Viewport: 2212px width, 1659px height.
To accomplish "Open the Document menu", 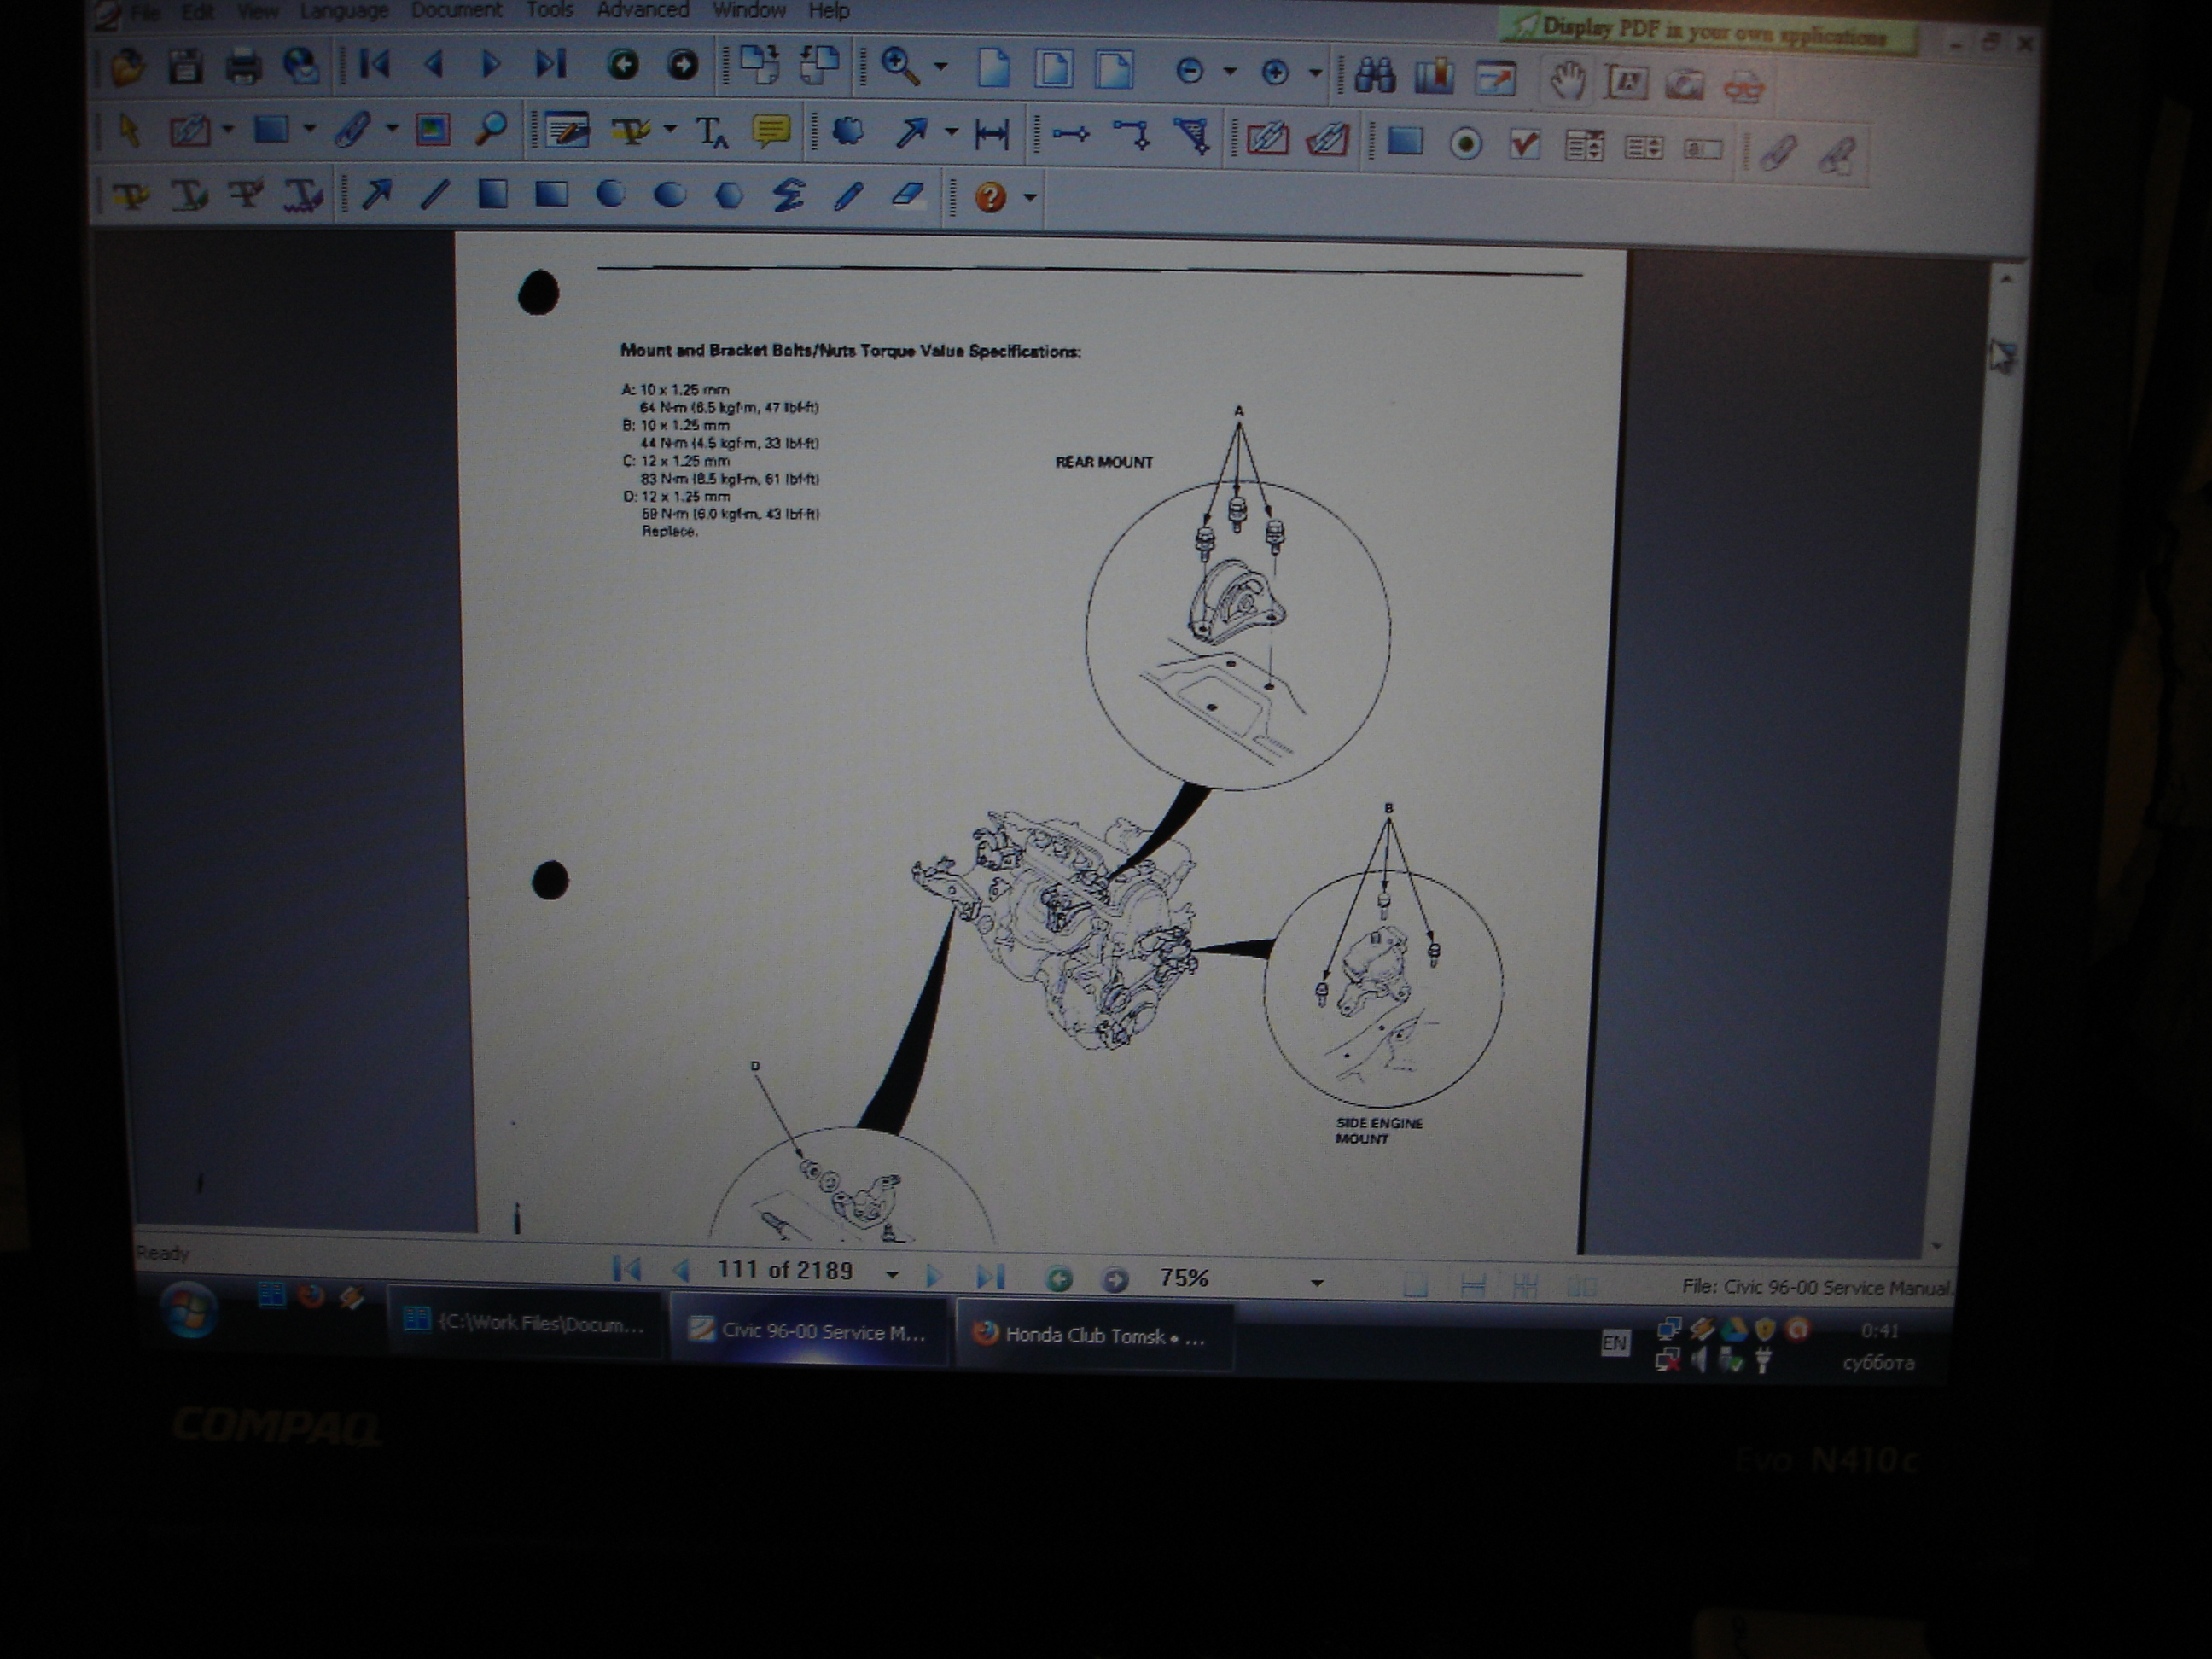I will [456, 10].
